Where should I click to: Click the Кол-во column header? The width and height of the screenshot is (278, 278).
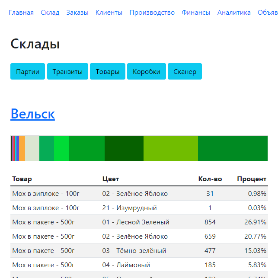(x=210, y=179)
